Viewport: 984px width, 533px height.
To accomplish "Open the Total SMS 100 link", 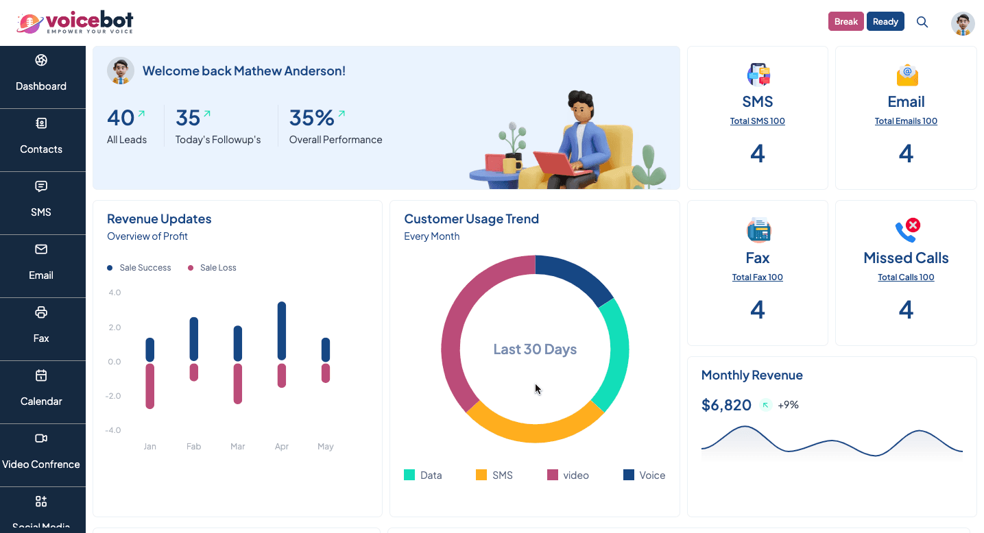I will (x=758, y=121).
